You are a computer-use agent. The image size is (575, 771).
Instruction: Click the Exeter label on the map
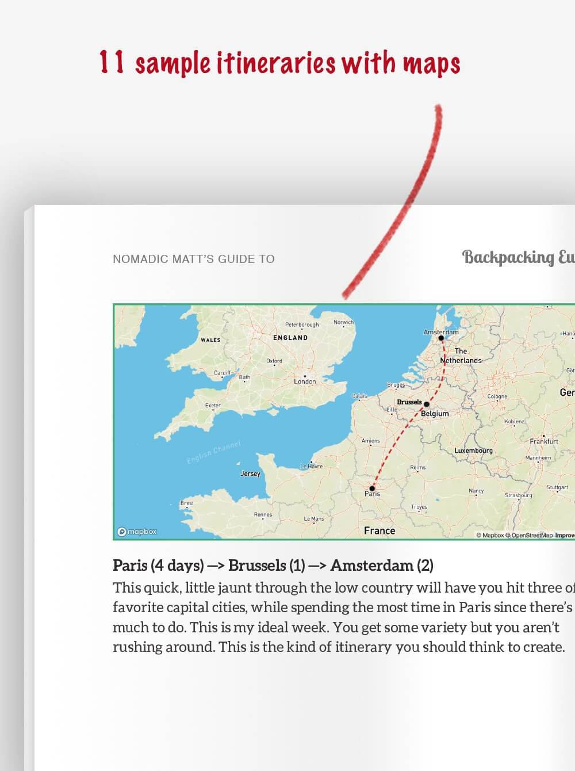point(213,405)
